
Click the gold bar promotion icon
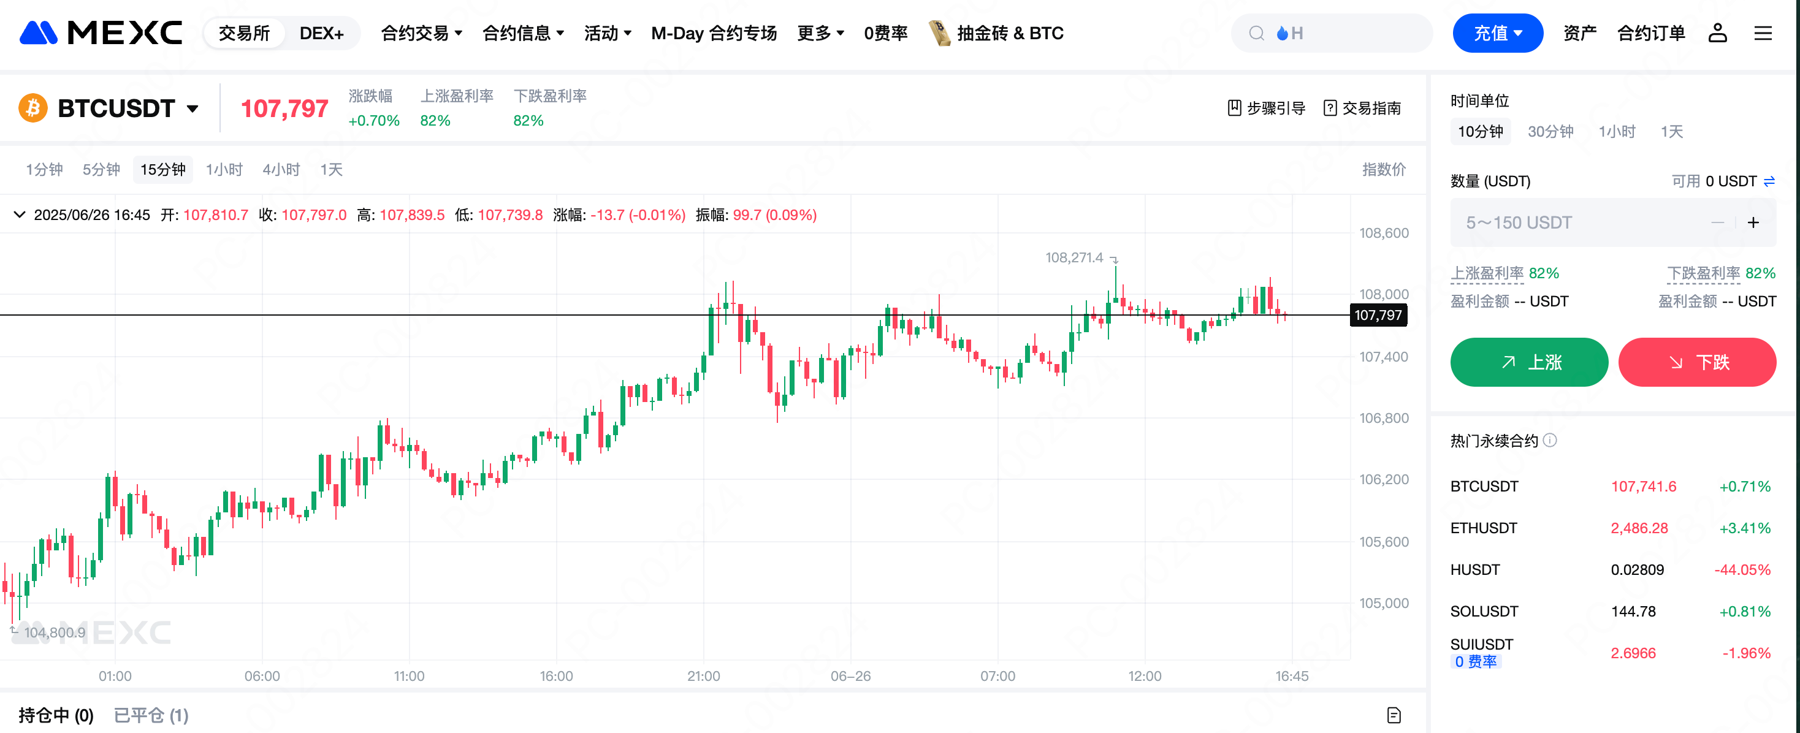[x=940, y=33]
